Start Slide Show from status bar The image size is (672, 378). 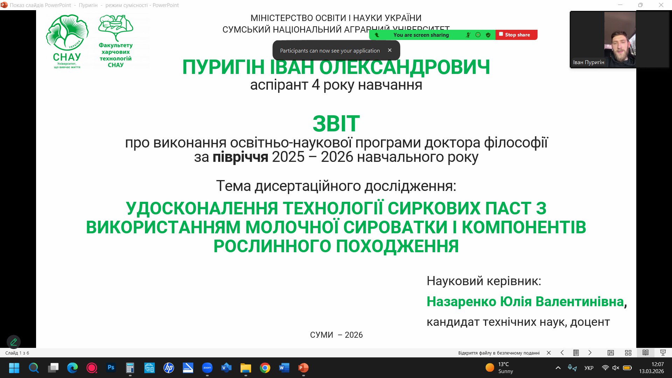coord(663,353)
